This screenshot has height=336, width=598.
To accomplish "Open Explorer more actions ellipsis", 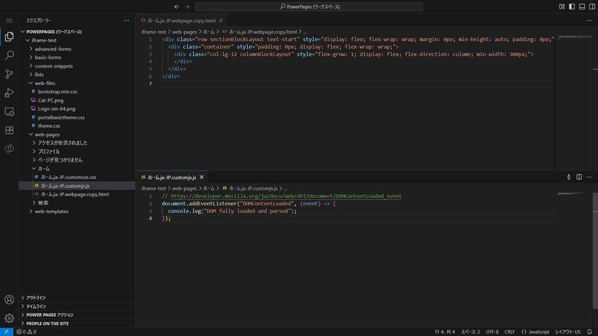I will tap(126, 21).
